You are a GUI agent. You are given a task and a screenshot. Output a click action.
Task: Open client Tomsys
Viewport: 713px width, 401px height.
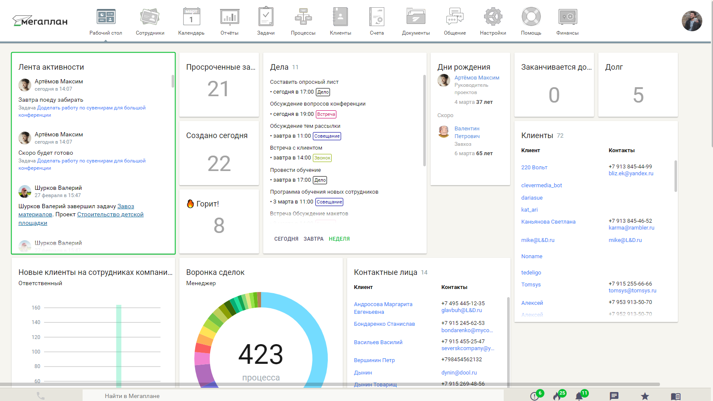531,285
